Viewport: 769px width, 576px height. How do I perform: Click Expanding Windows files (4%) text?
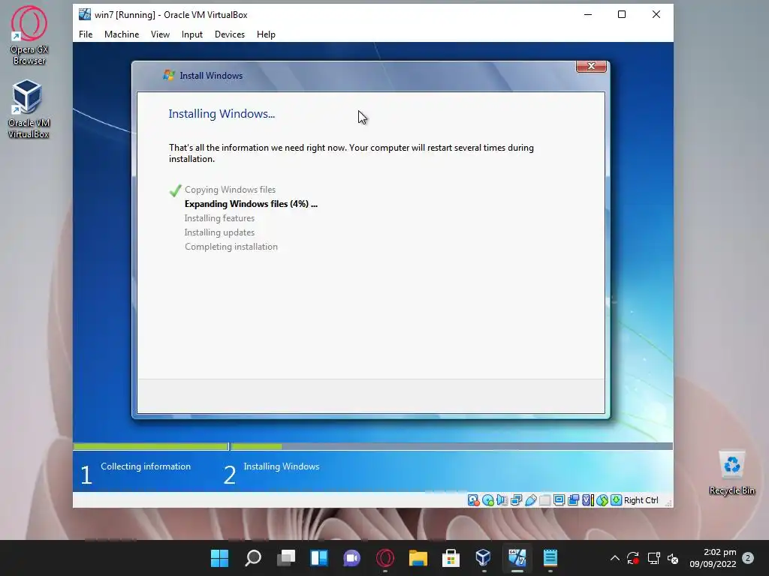(251, 204)
